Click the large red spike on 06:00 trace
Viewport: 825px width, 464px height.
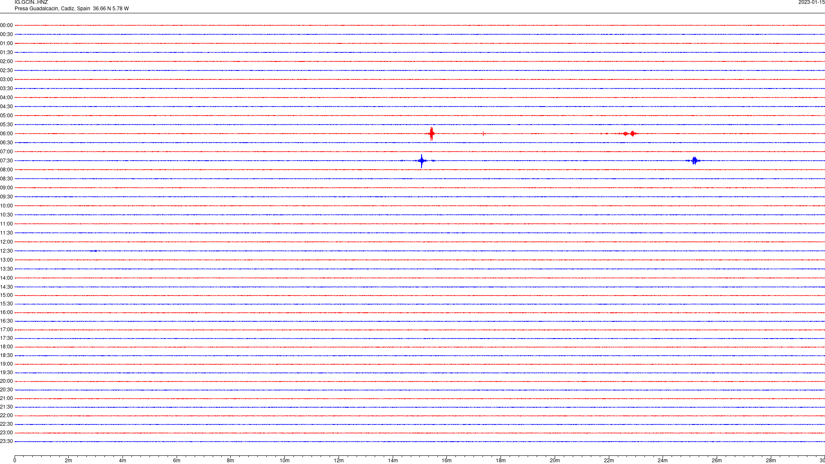pos(431,134)
